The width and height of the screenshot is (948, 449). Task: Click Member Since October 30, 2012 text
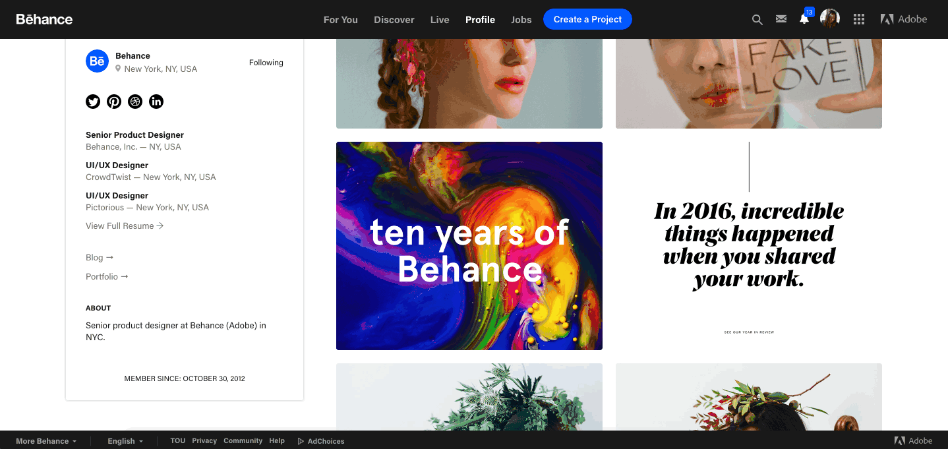(x=185, y=378)
